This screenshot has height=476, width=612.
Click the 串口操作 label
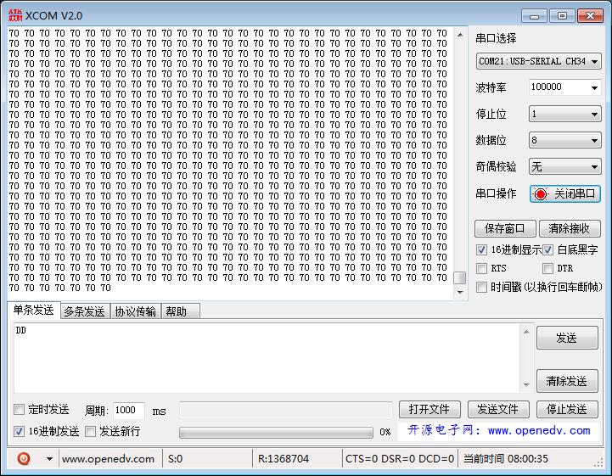coord(496,193)
